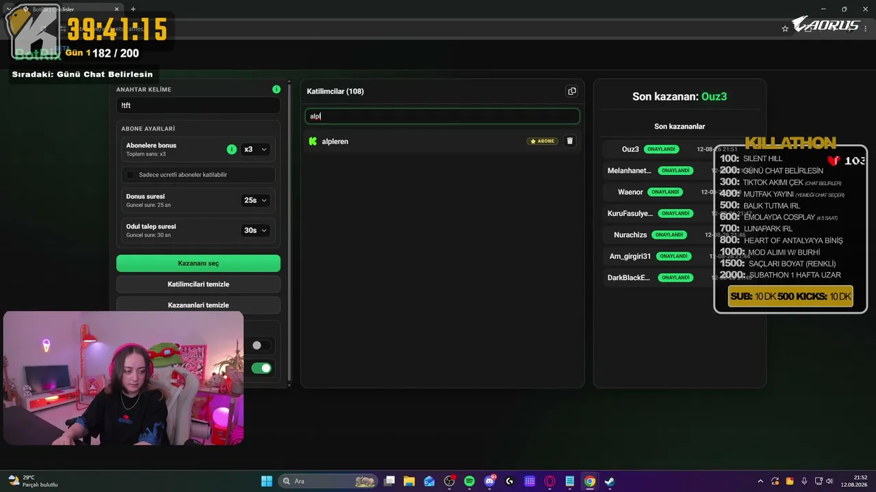Screen dimensions: 876x492
Task: Click the info icon beside Anahtar Kelime
Action: coord(276,90)
